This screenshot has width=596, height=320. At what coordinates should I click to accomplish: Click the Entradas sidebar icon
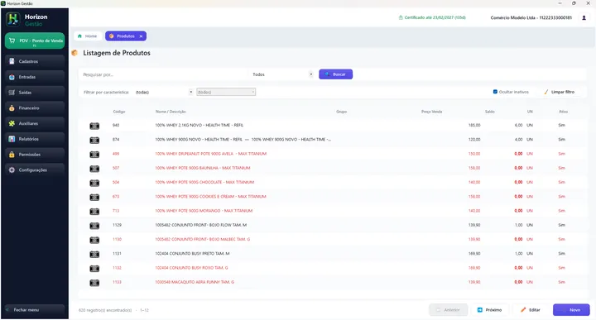tap(12, 77)
